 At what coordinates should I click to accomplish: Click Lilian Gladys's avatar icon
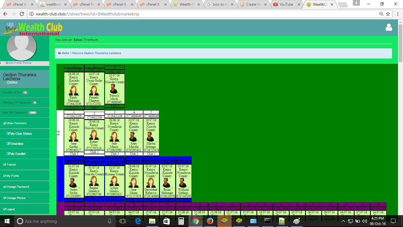coord(114,181)
